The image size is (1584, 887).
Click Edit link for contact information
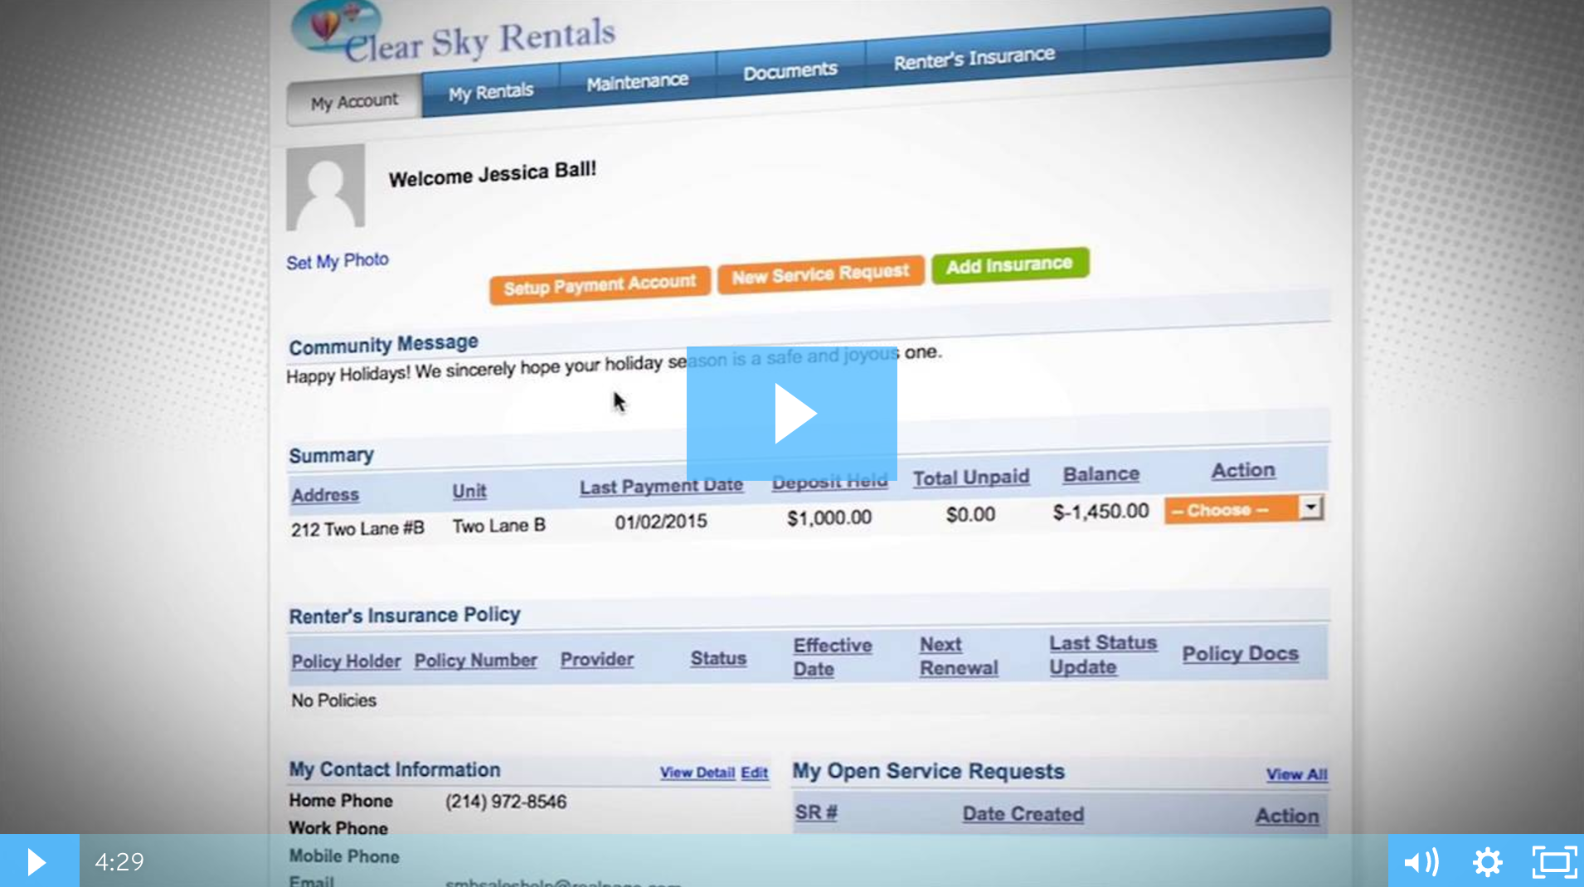pyautogui.click(x=754, y=773)
